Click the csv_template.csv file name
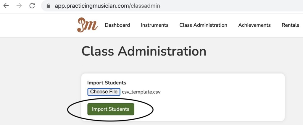 click(141, 92)
